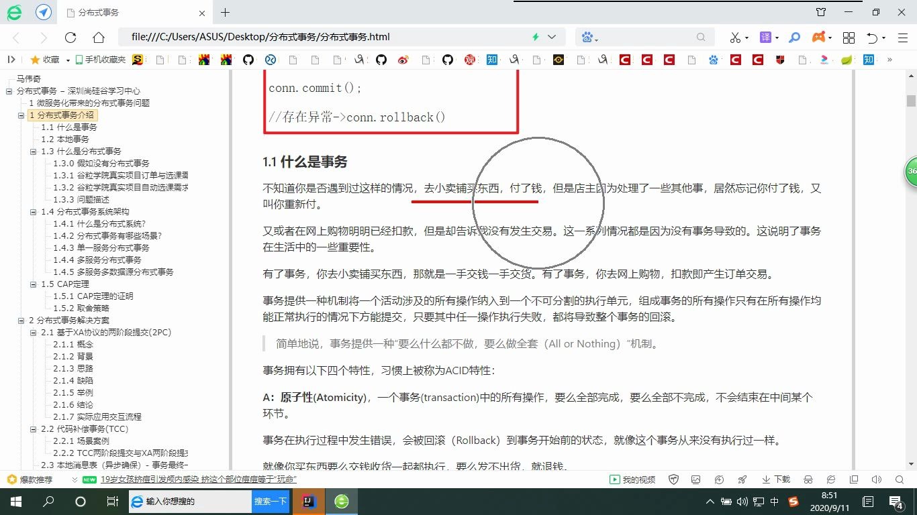
Task: Jump to 1.5.1 CAP定理的证明
Action: tap(93, 296)
